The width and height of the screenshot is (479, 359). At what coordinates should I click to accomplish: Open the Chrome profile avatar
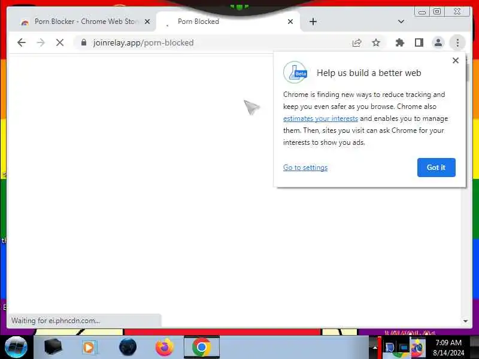pos(438,42)
